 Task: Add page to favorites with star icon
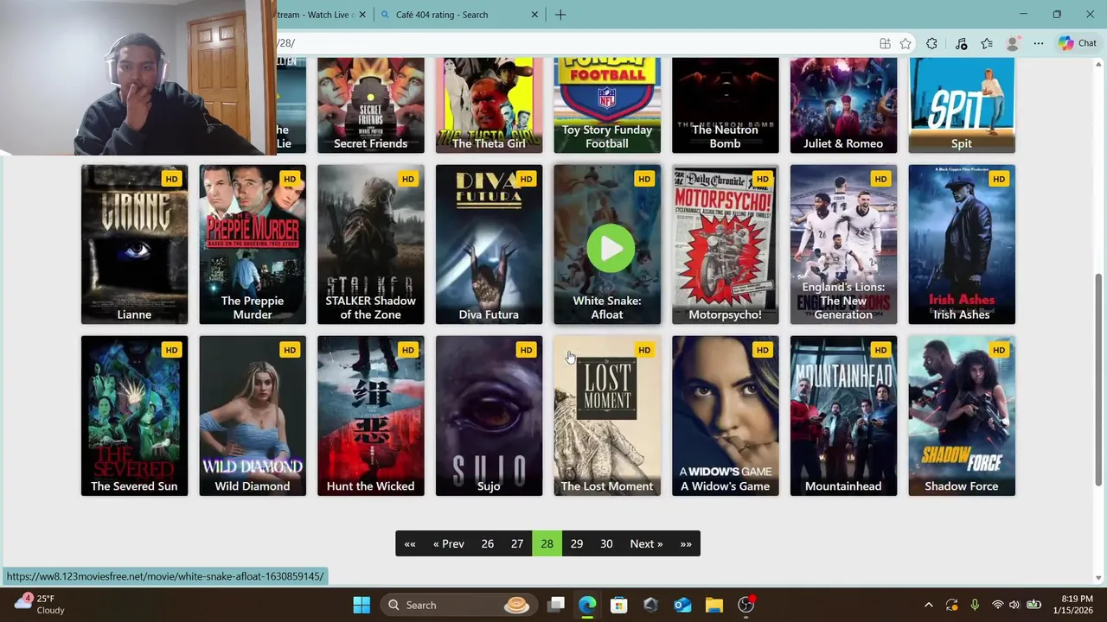coord(905,43)
